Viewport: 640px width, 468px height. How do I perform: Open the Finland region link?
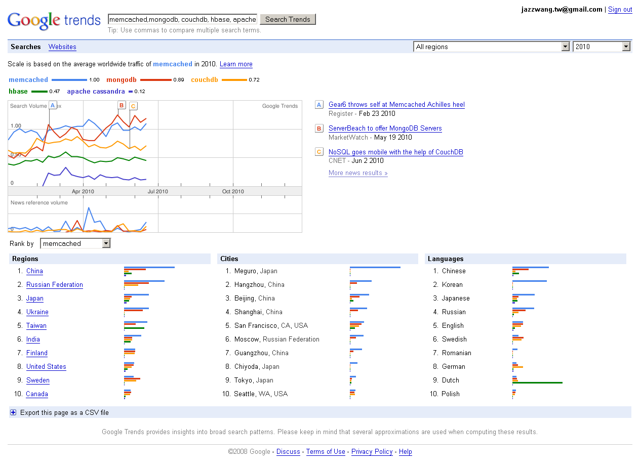[37, 353]
